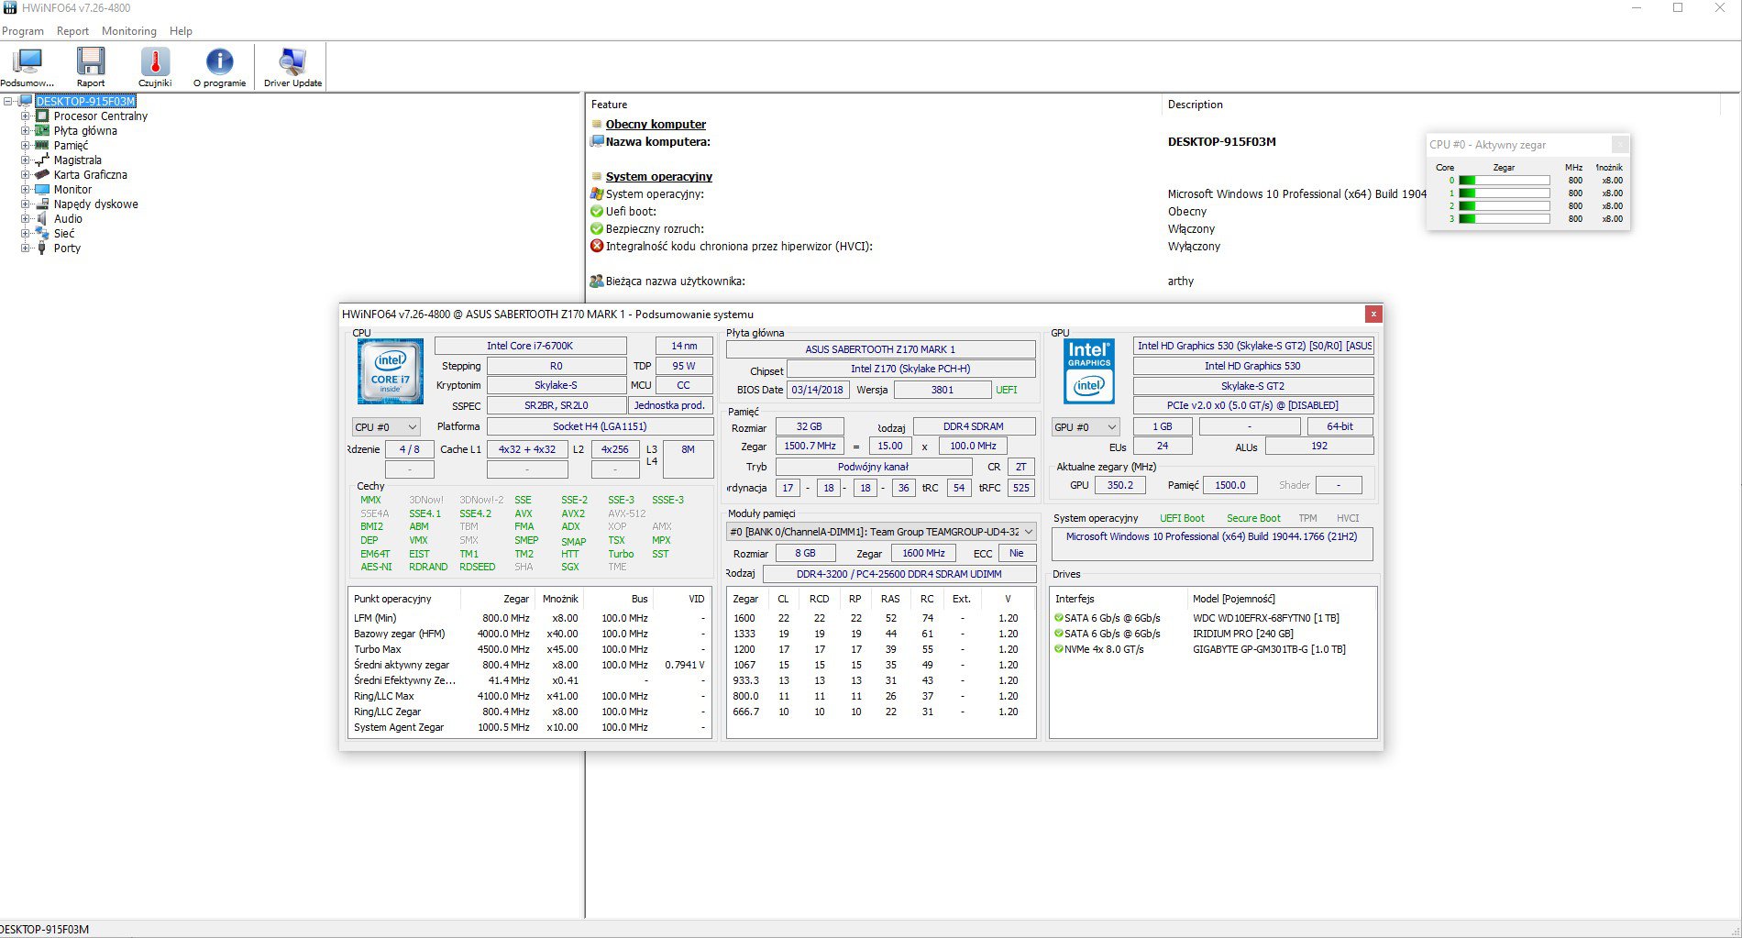This screenshot has height=938, width=1742.
Task: Open the GPU #0 selector dropdown
Action: (x=1086, y=426)
